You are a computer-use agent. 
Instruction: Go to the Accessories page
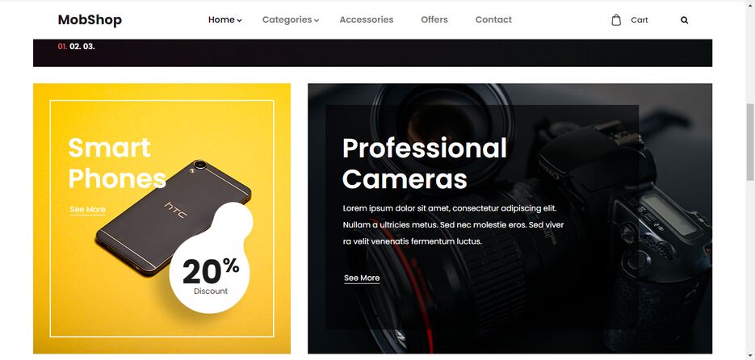(x=367, y=19)
